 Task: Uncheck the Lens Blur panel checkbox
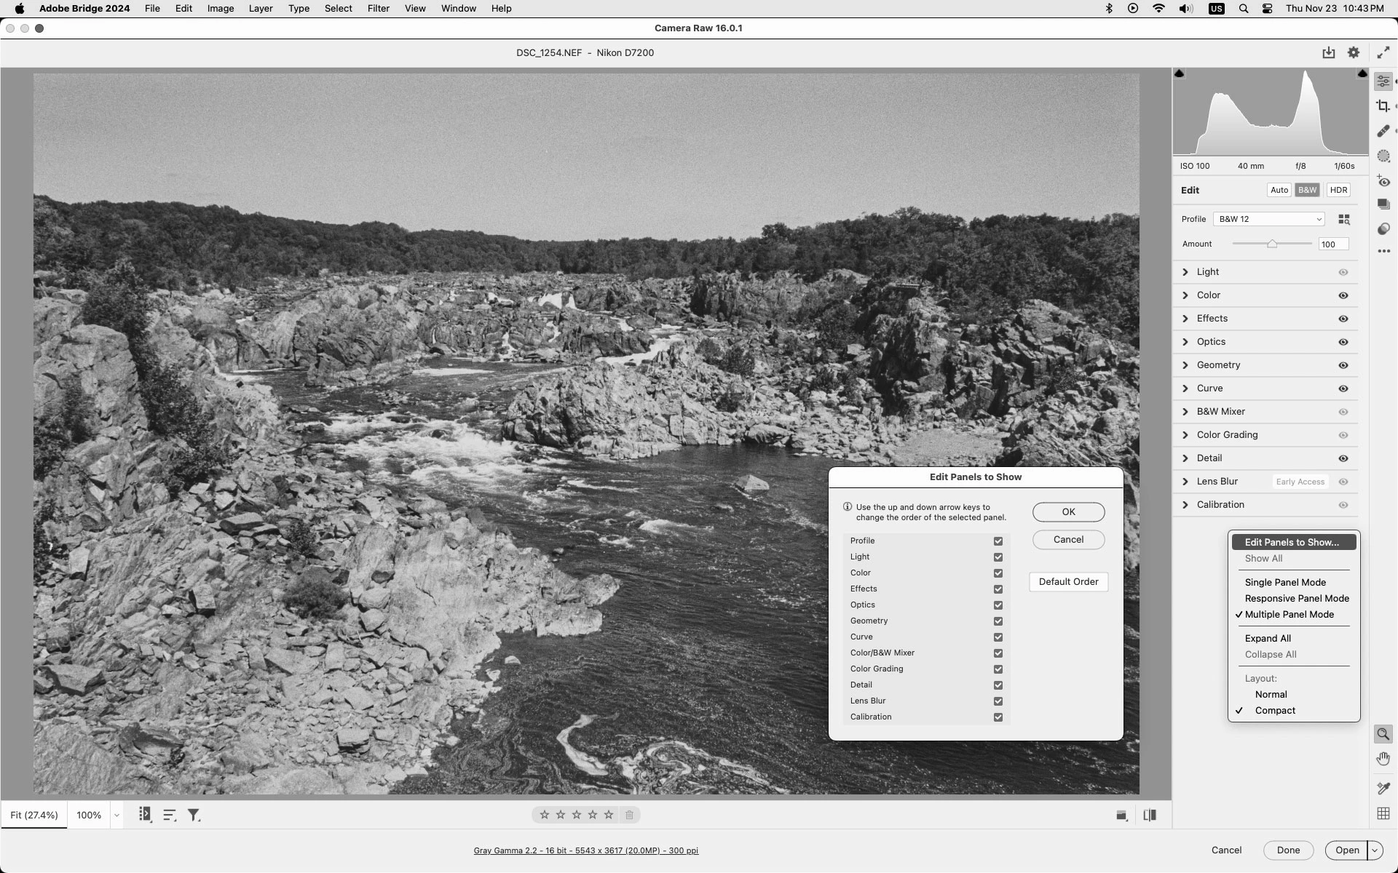[x=998, y=701]
